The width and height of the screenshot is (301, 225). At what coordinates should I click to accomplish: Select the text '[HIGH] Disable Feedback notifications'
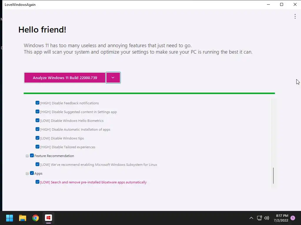(69, 103)
